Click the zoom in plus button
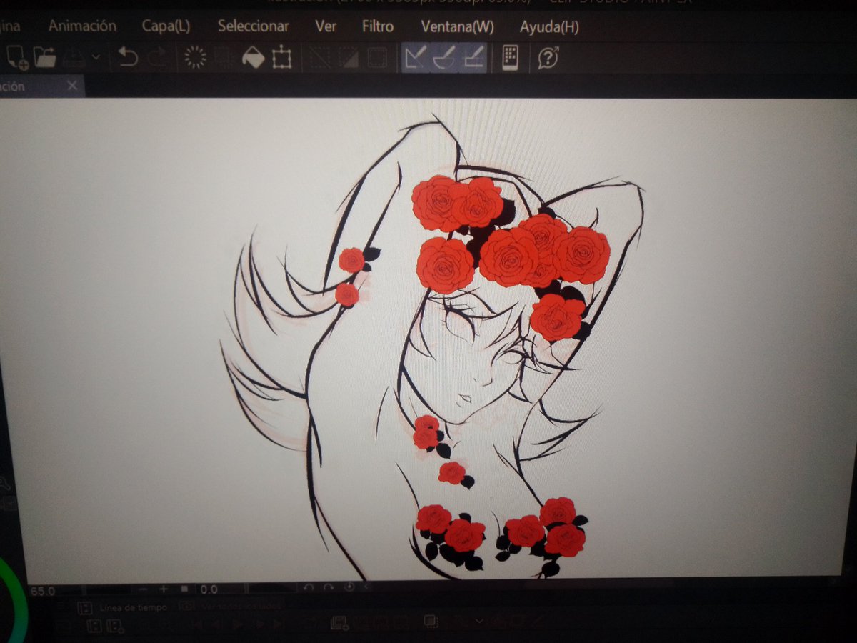This screenshot has height=643, width=857. coord(163,590)
